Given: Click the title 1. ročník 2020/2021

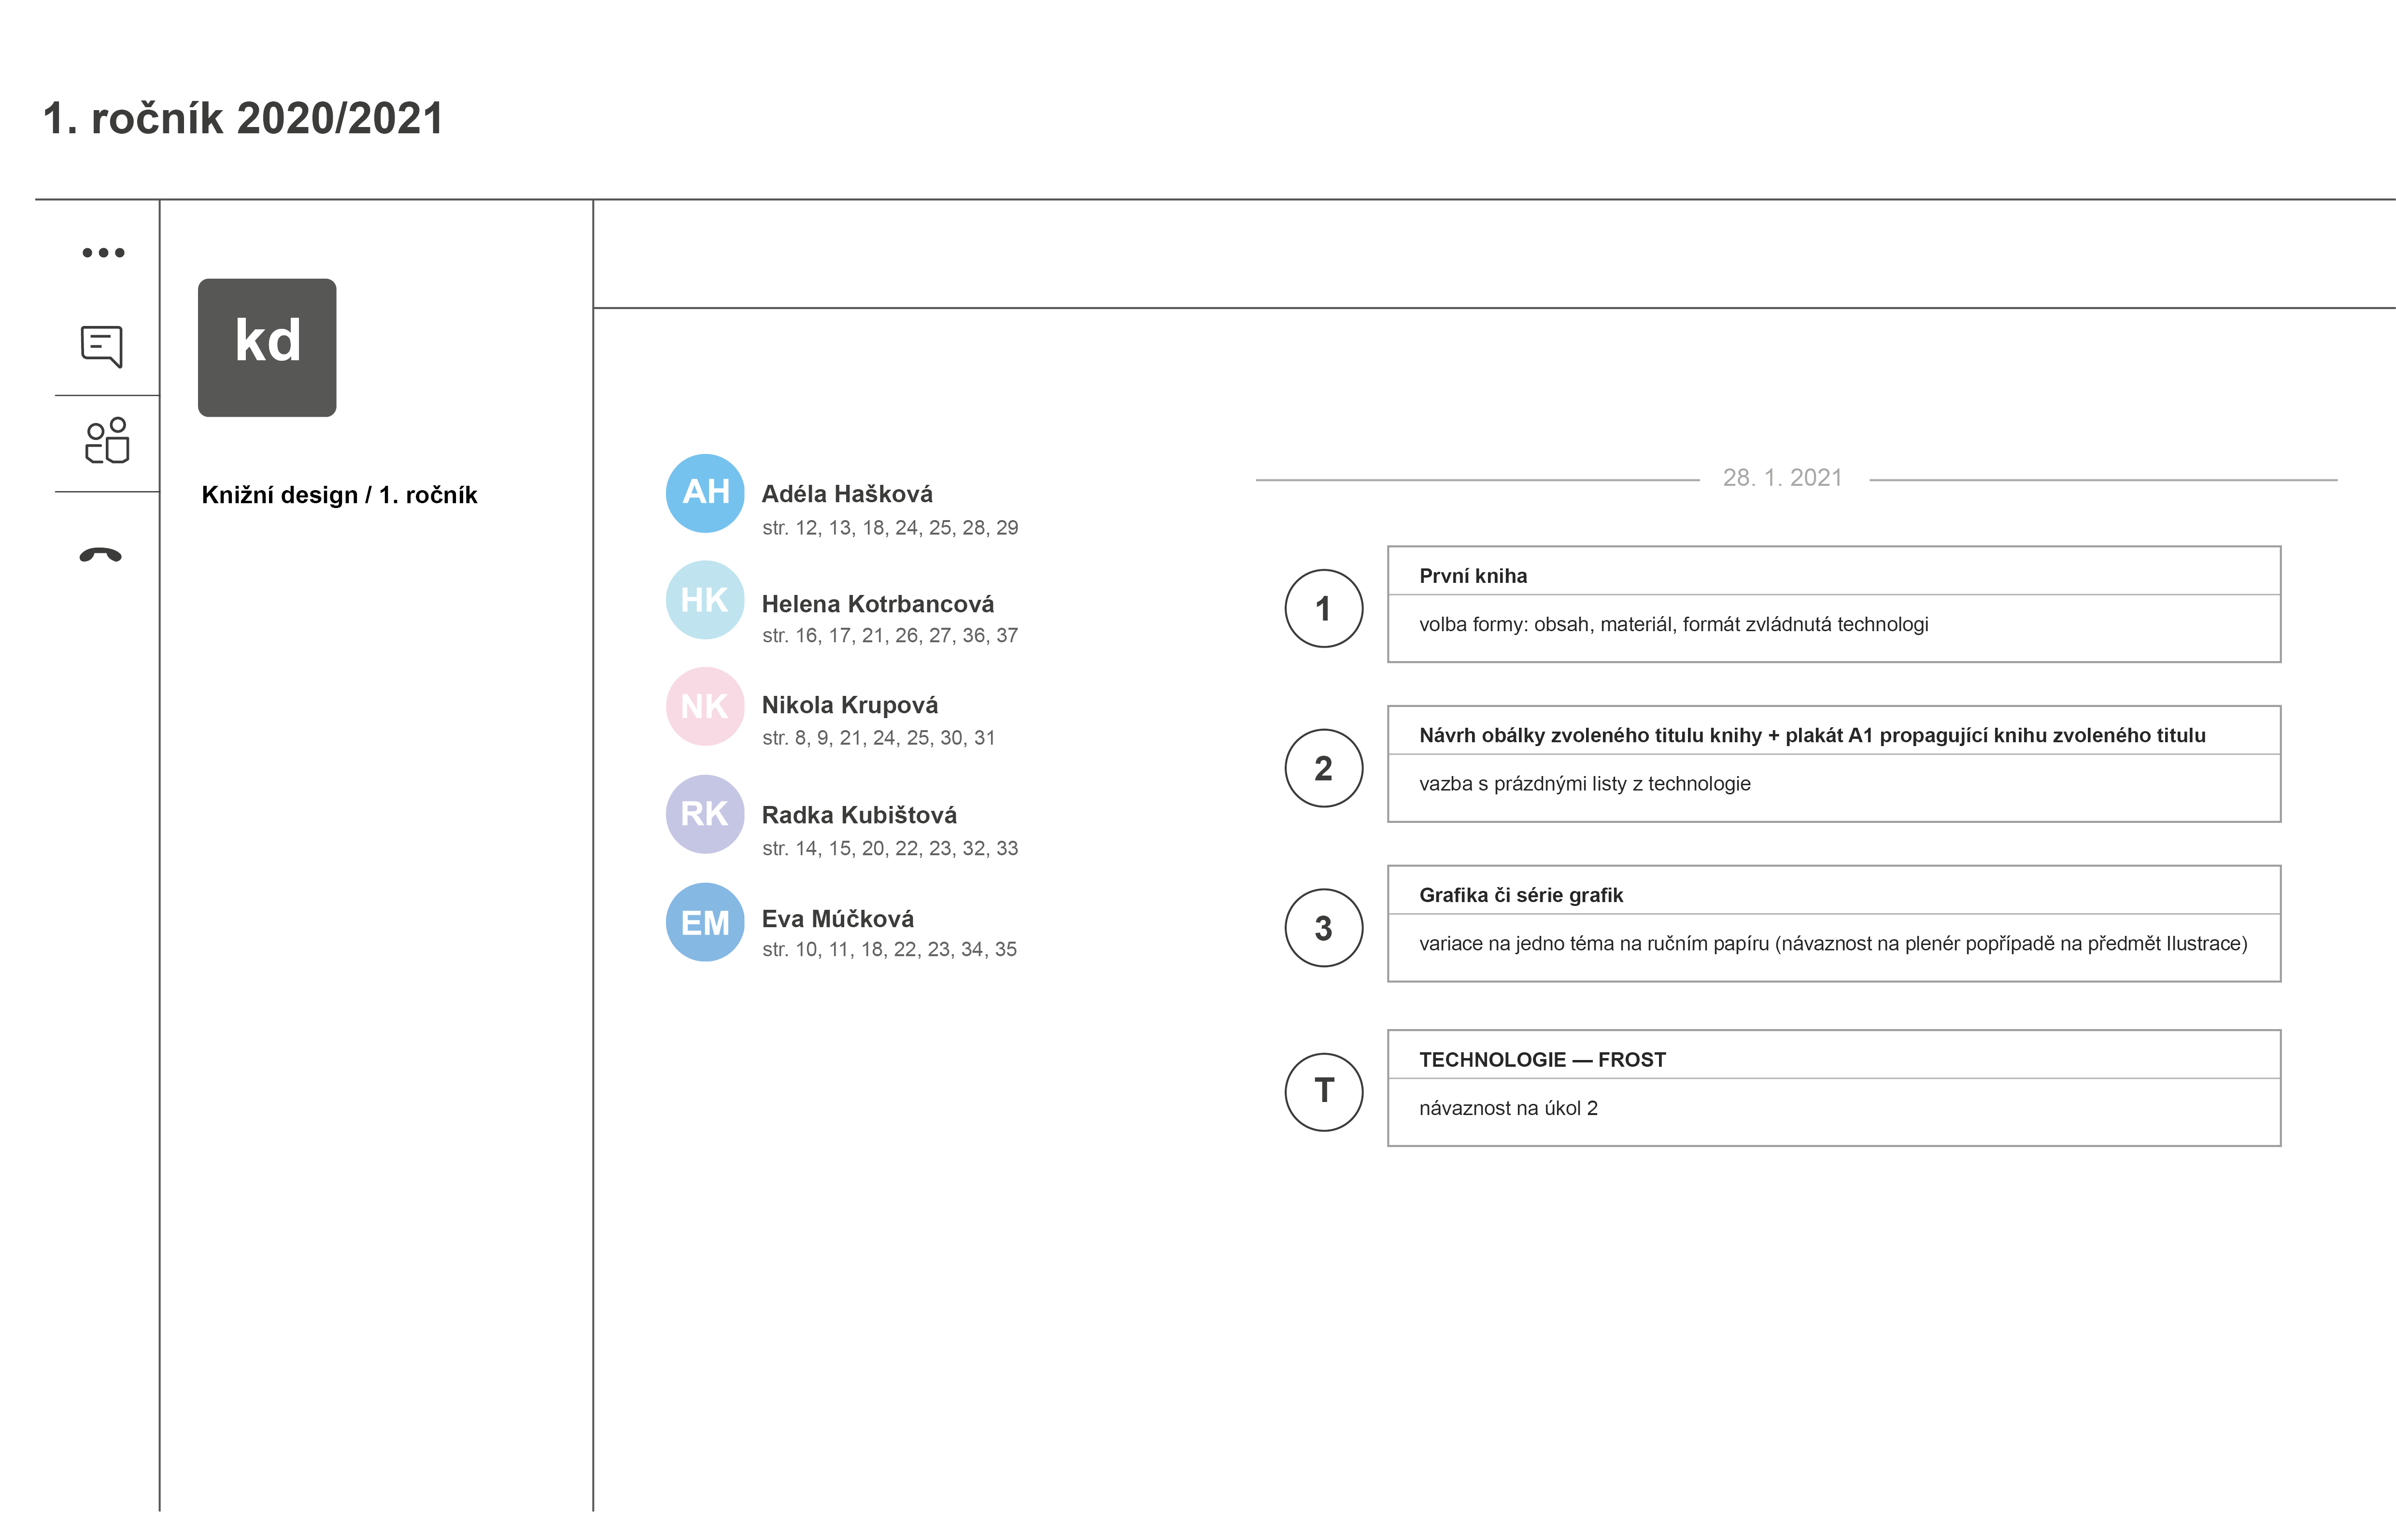Looking at the screenshot, I should click(243, 119).
